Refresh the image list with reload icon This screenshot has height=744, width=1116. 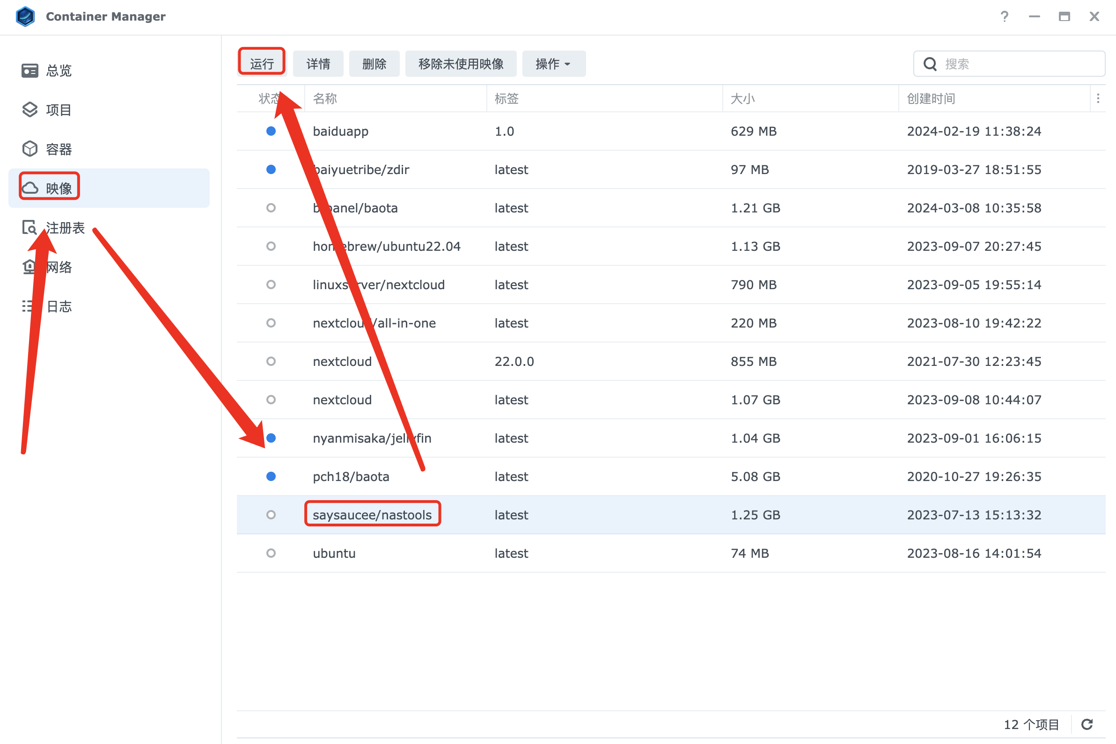(x=1087, y=724)
